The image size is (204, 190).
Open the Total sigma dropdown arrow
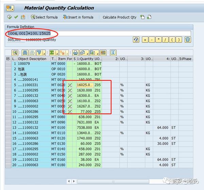(57, 53)
